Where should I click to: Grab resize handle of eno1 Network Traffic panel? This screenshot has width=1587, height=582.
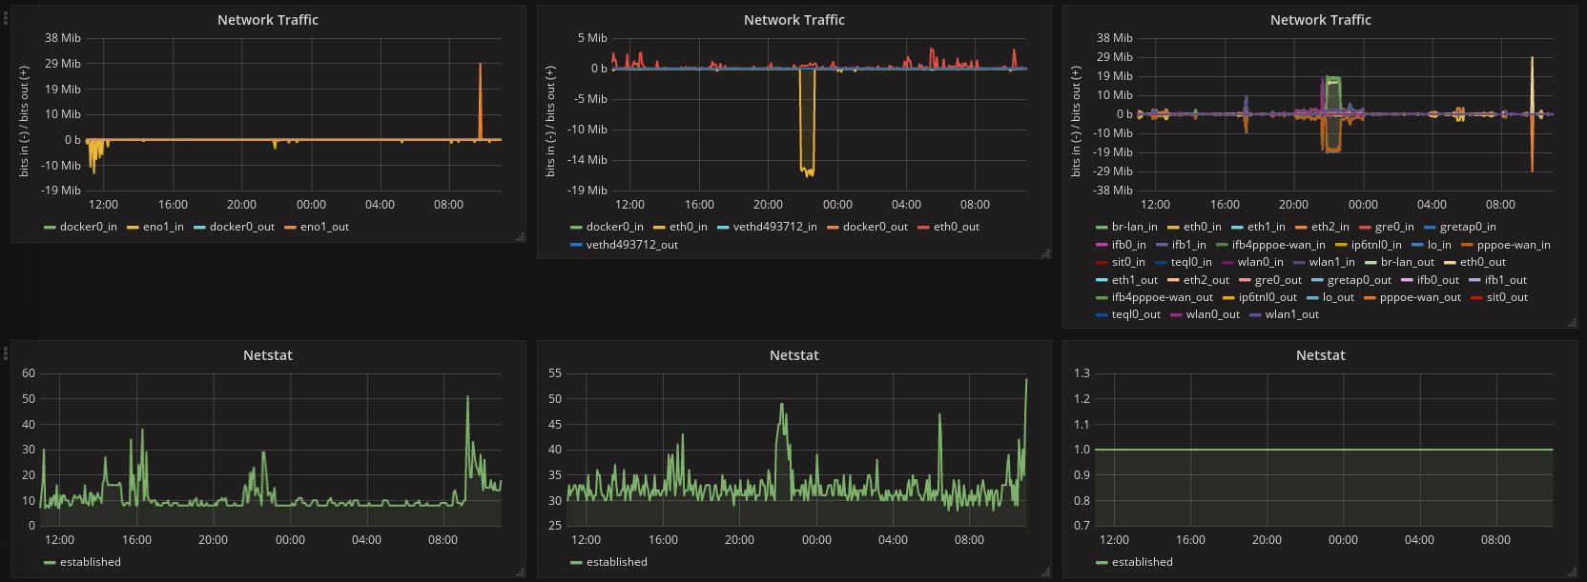[x=520, y=236]
